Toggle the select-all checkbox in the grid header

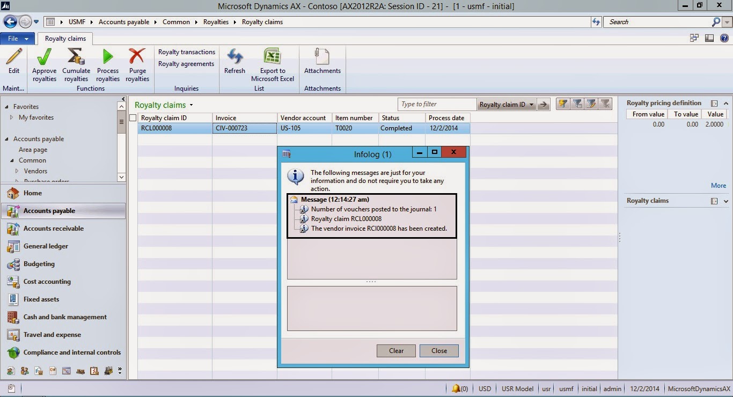[132, 117]
